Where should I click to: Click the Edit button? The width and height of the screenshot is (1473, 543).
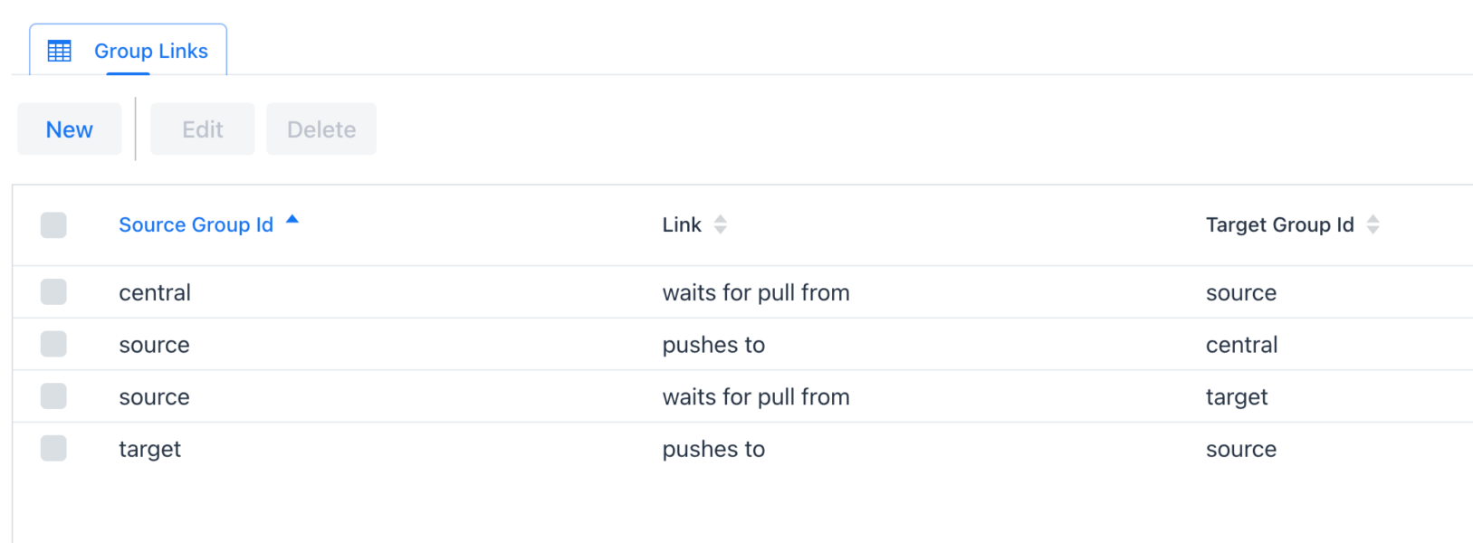click(x=202, y=129)
